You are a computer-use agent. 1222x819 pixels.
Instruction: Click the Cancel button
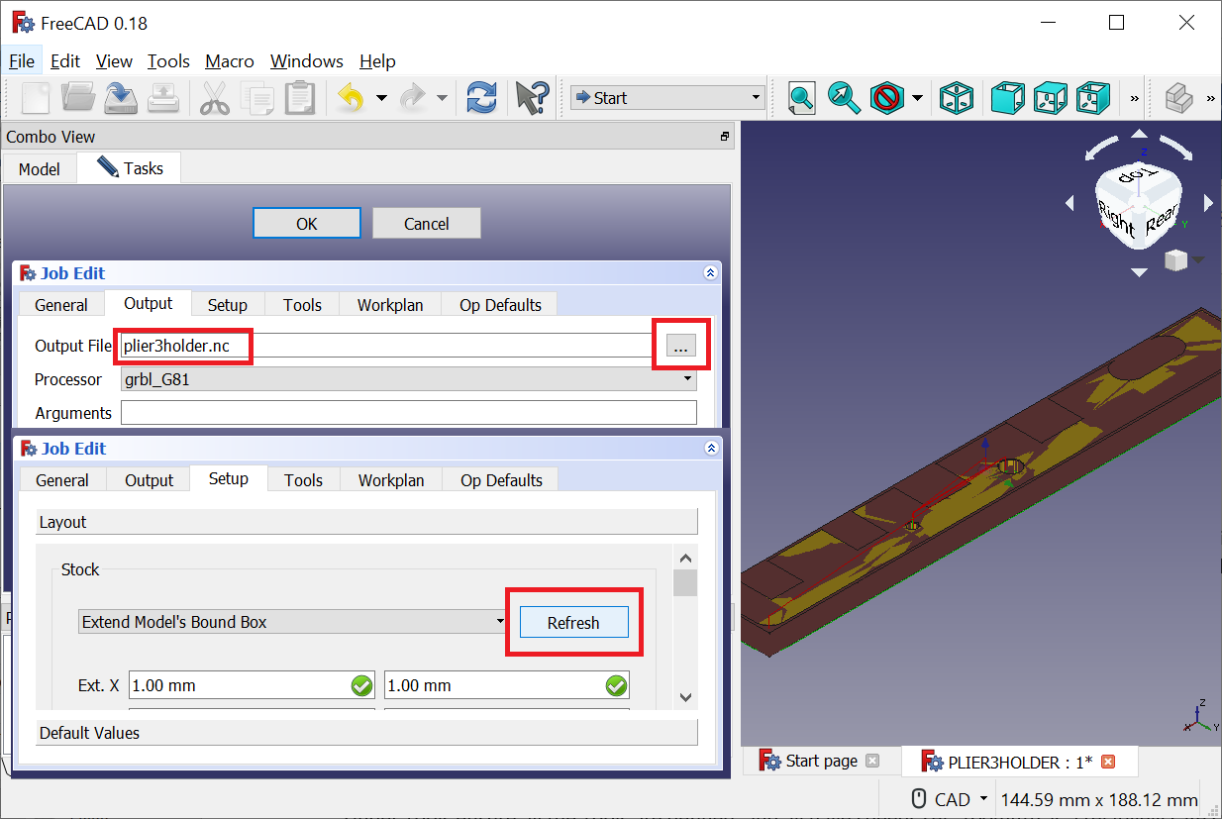[427, 224]
